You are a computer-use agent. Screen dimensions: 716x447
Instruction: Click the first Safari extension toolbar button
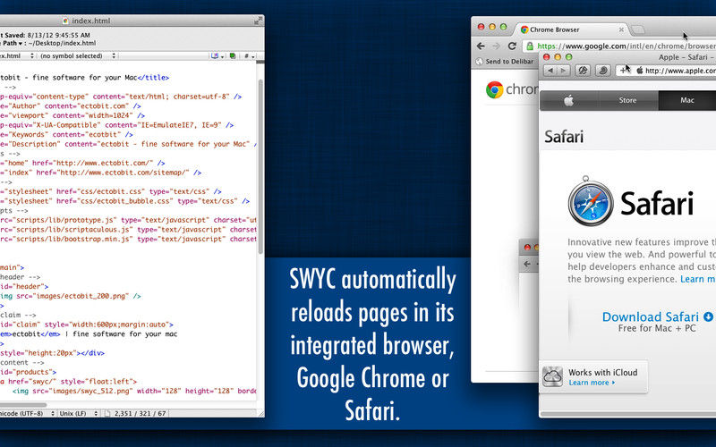[x=583, y=71]
